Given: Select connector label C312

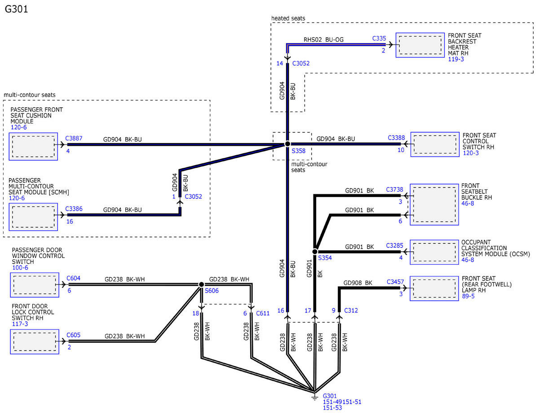Looking at the screenshot, I should click(351, 310).
